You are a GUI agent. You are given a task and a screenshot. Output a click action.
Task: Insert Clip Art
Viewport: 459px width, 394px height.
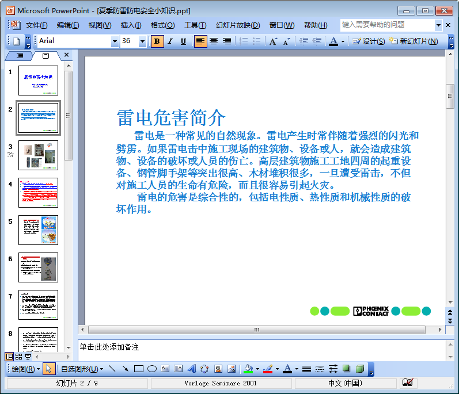[x=218, y=369]
